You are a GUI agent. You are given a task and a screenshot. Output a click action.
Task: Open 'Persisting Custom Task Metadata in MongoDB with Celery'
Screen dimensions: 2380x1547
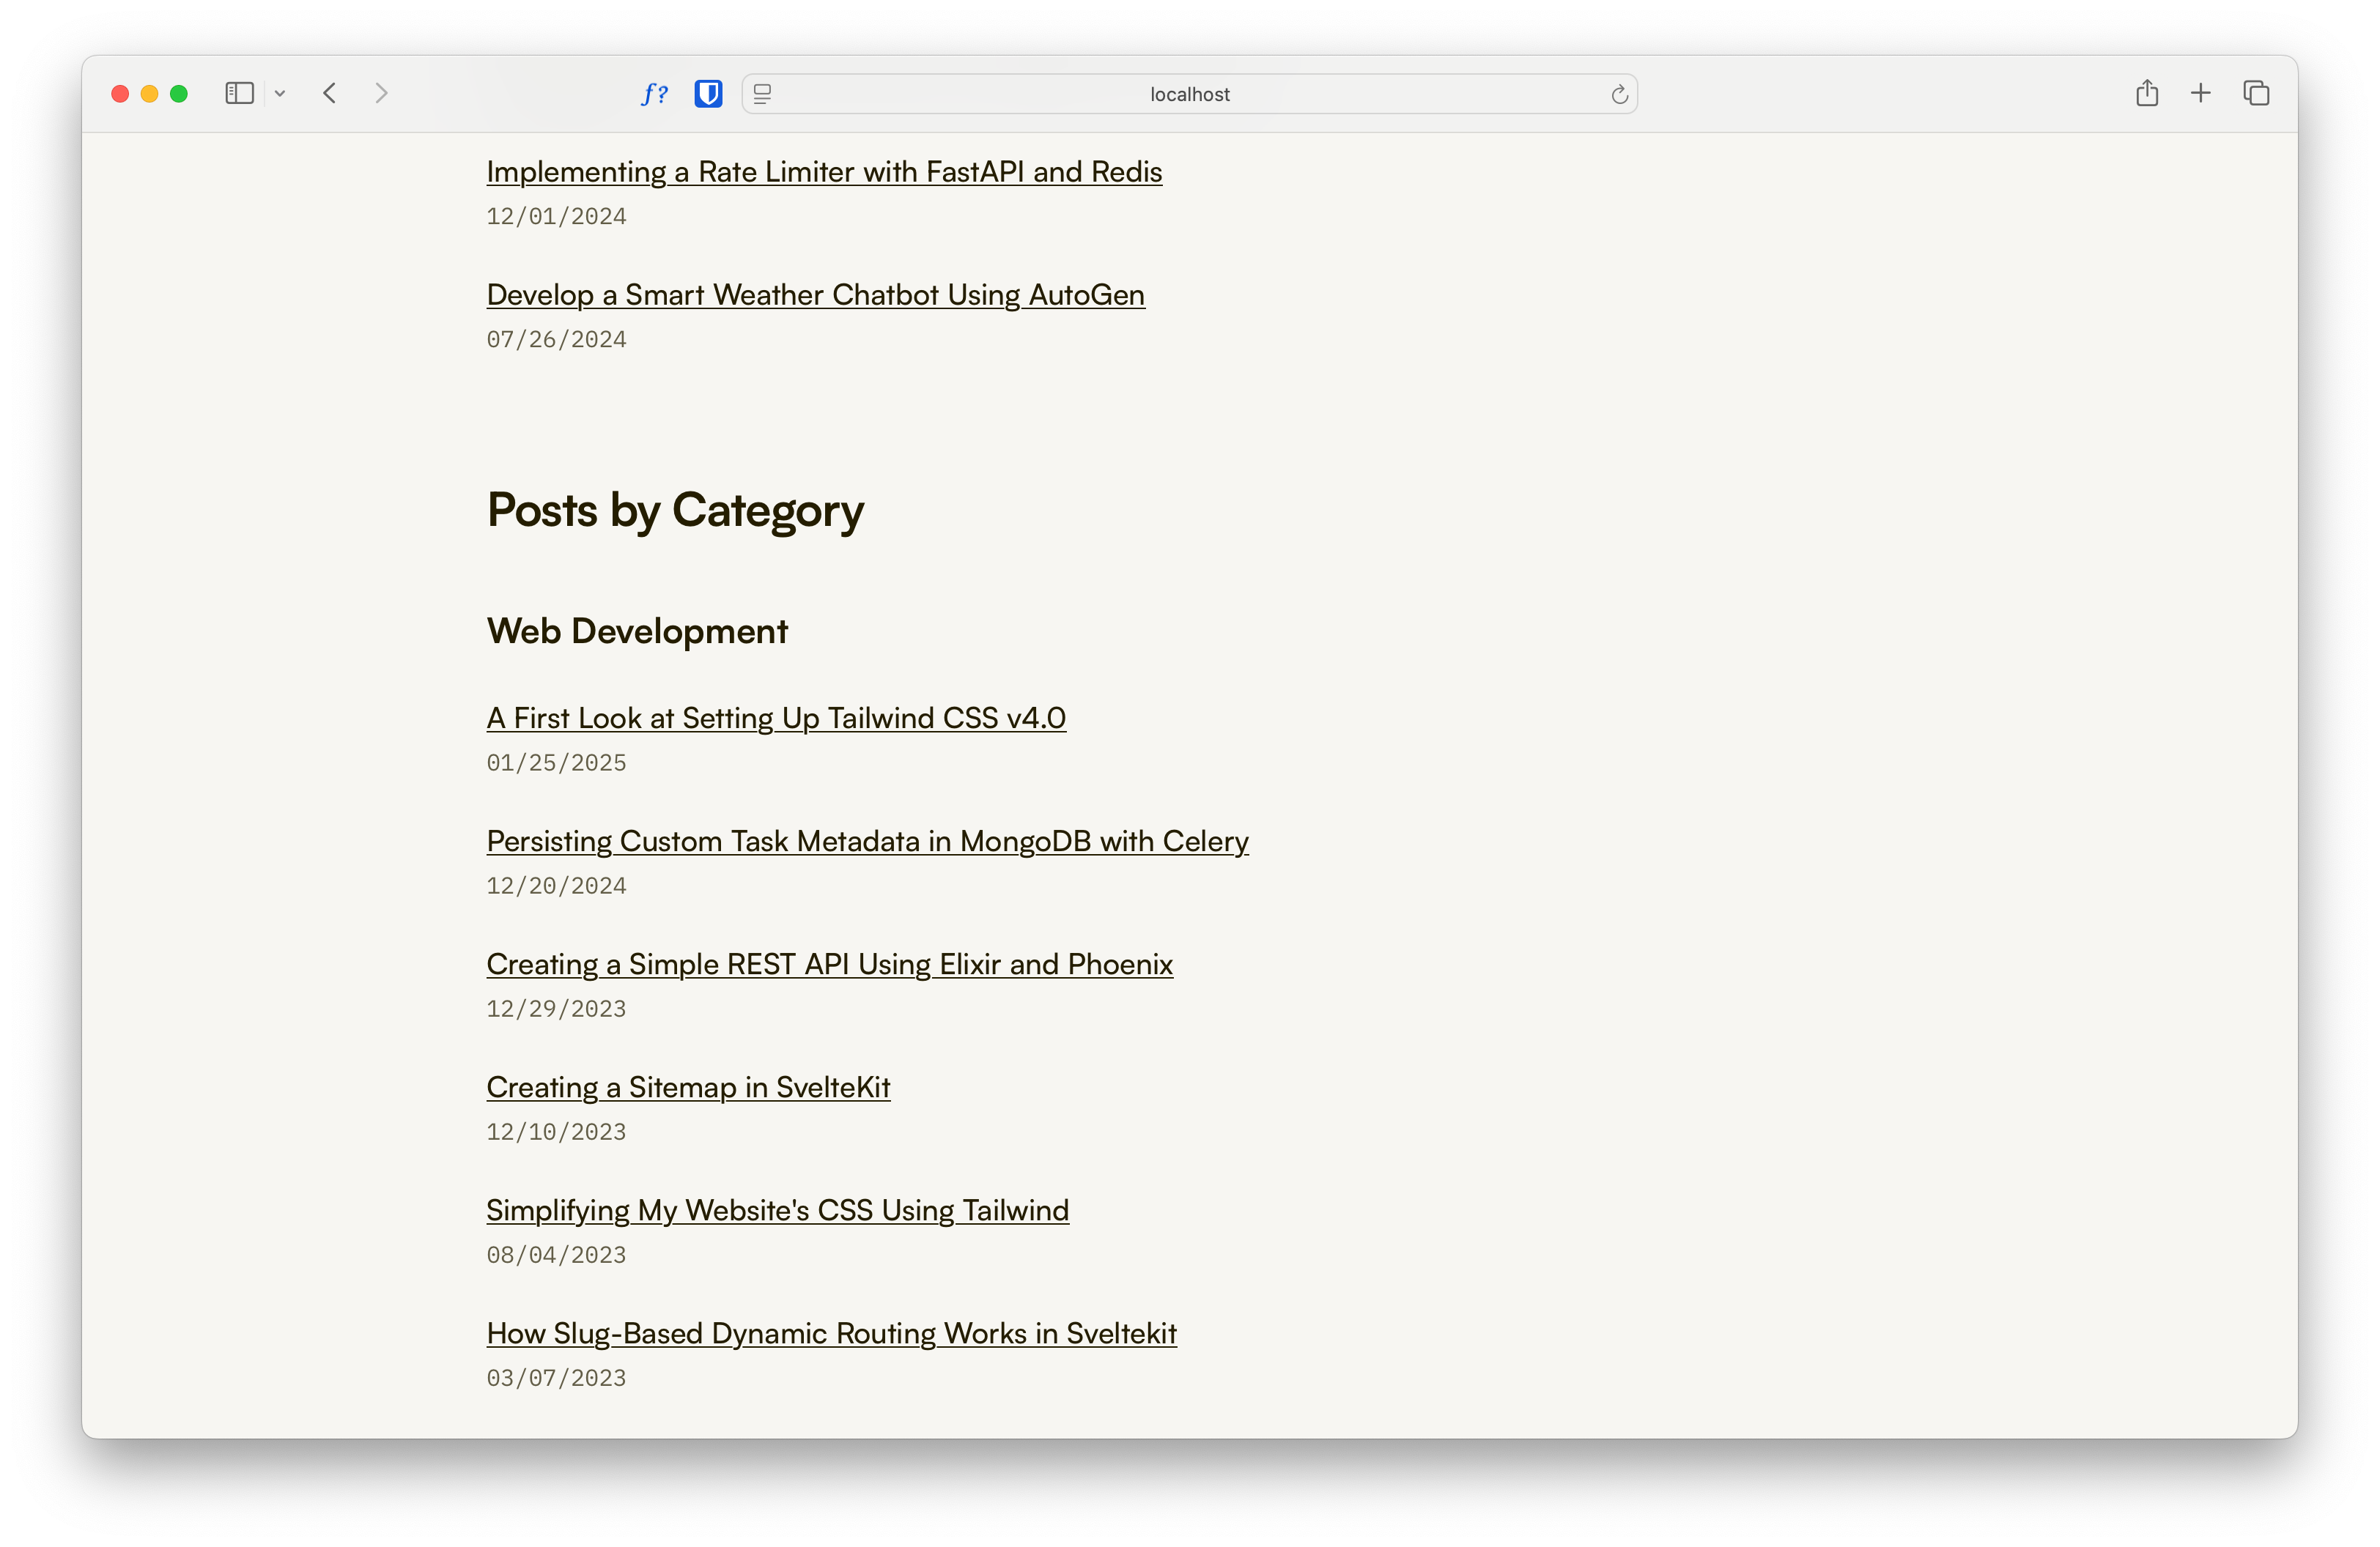pos(866,840)
